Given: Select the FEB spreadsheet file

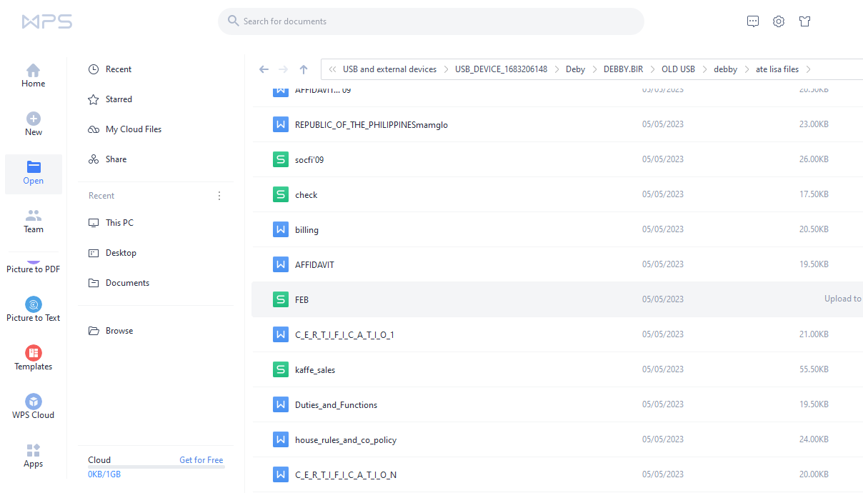Looking at the screenshot, I should 557,299.
